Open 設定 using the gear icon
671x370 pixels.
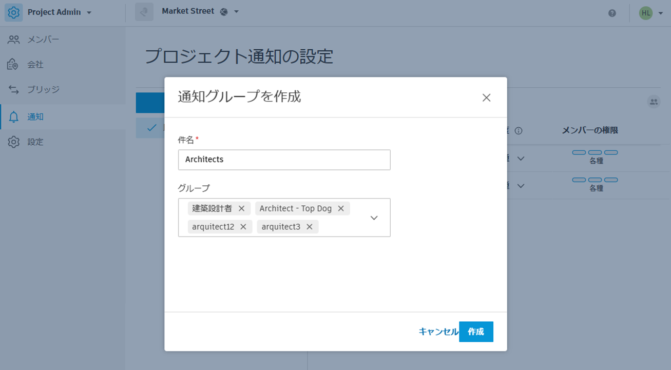pyautogui.click(x=14, y=142)
